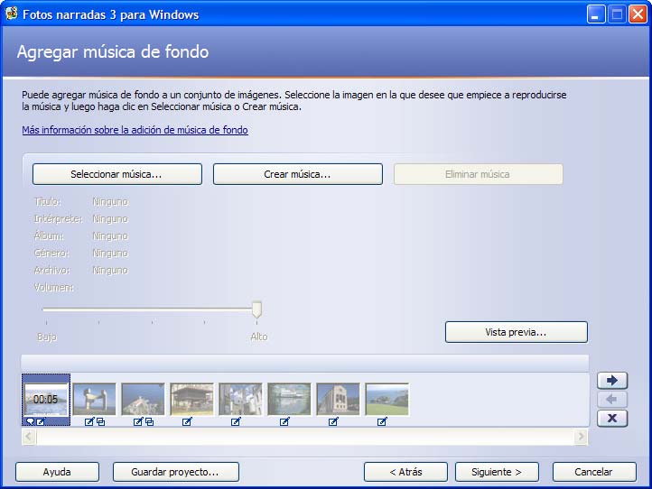
Task: Select the seventh filmstrip picture of a stone building
Action: (338, 400)
